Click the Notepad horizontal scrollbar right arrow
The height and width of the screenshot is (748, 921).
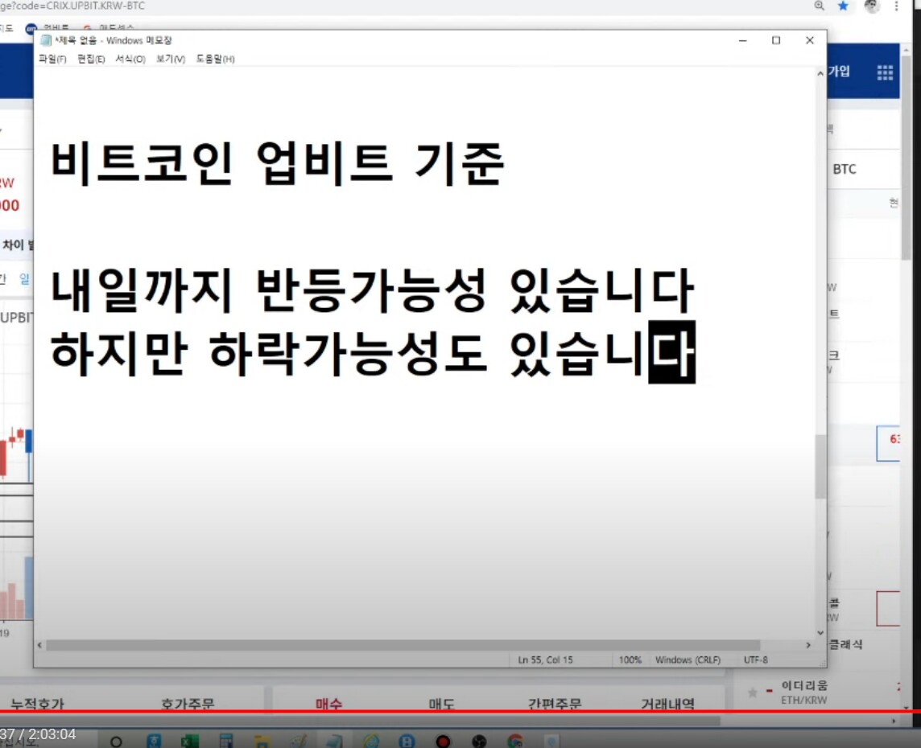pyautogui.click(x=808, y=645)
